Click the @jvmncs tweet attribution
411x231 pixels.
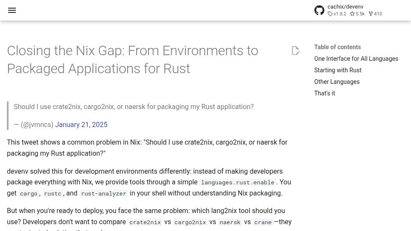tap(37, 124)
